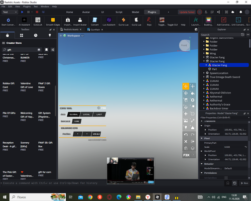Click the notifications bell icon

[x=240, y=12]
